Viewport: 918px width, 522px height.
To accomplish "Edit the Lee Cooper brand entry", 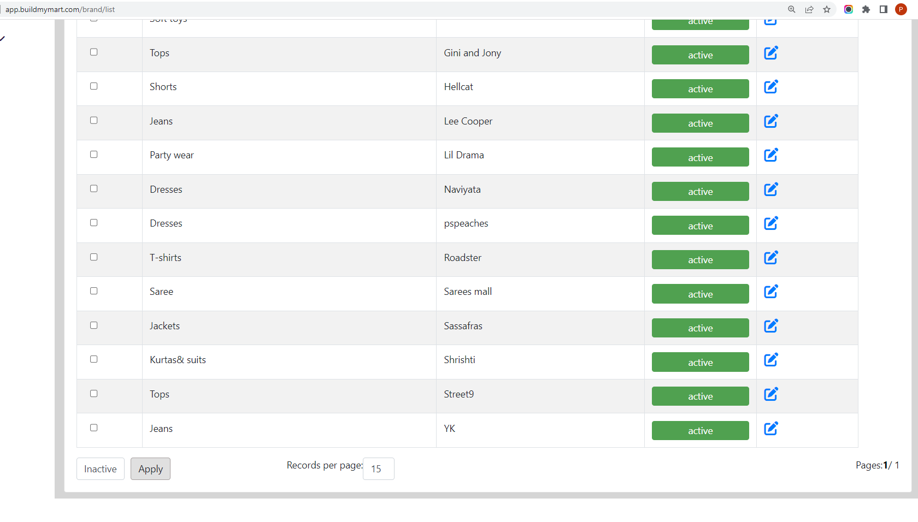I will tap(771, 121).
